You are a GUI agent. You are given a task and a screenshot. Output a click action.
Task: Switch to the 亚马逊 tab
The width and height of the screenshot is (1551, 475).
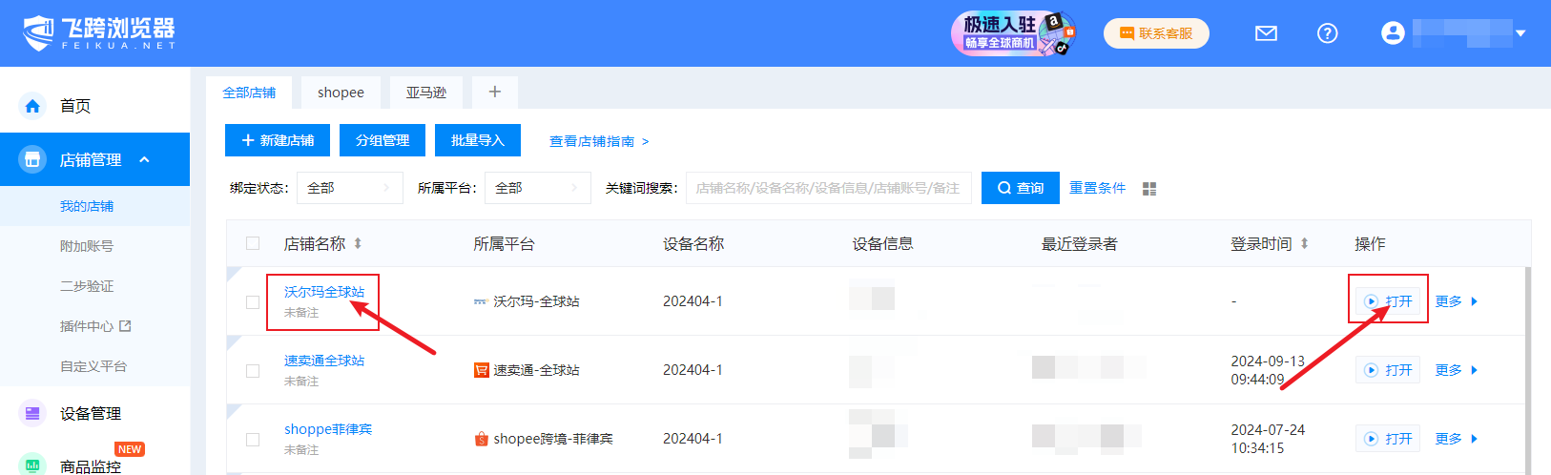pyautogui.click(x=425, y=93)
